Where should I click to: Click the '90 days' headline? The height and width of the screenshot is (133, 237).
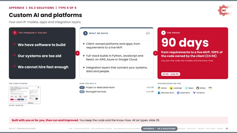(x=185, y=42)
